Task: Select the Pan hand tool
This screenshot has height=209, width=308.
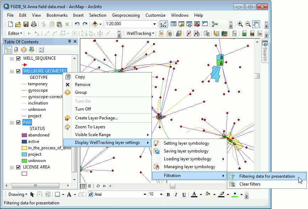Action: click(x=256, y=24)
